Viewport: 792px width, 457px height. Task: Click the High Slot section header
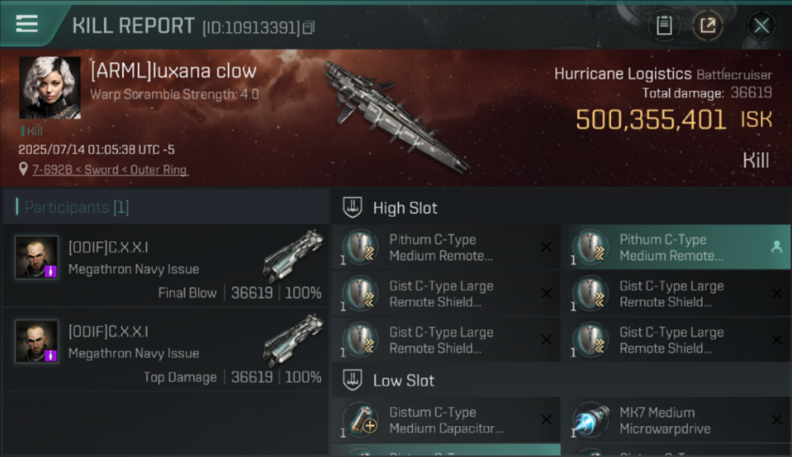pos(405,208)
